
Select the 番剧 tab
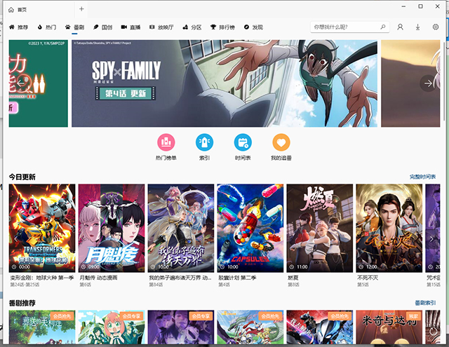75,27
